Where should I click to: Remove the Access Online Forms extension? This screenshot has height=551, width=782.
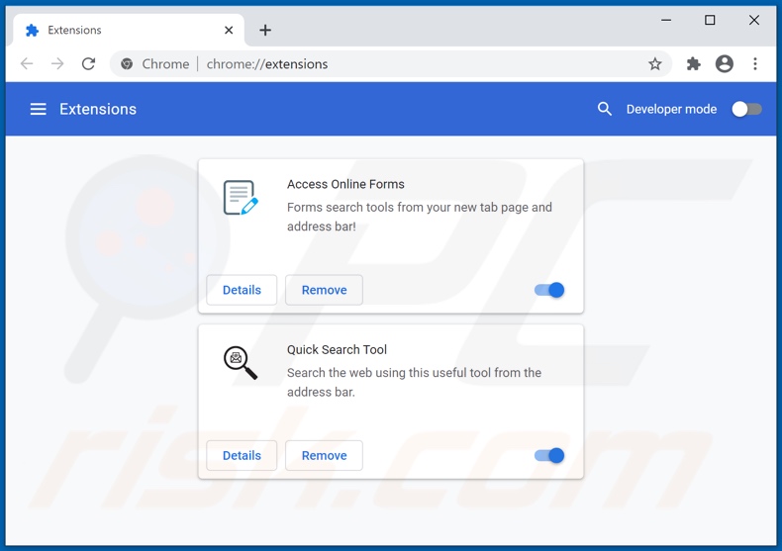[324, 290]
